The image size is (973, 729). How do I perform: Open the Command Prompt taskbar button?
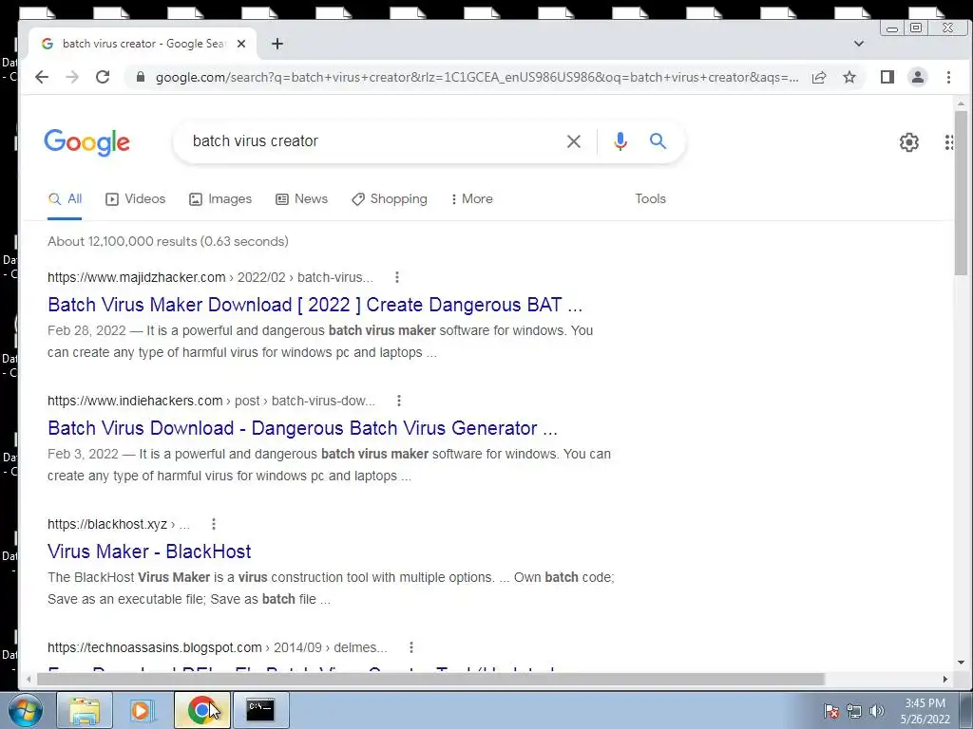[x=260, y=710]
